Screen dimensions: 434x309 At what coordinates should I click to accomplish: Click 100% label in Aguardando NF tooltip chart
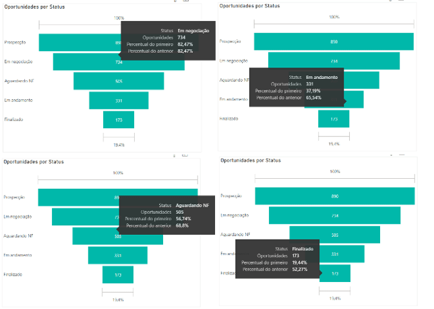[x=118, y=173]
